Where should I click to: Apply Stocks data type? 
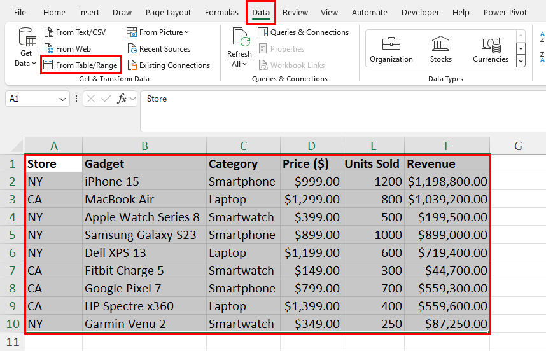[x=440, y=49]
